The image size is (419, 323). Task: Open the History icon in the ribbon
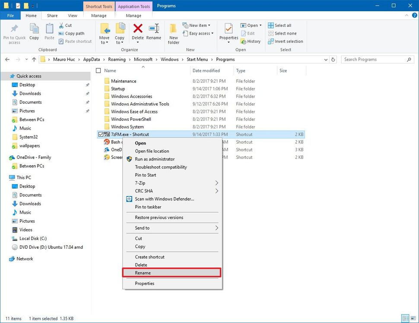tap(251, 41)
